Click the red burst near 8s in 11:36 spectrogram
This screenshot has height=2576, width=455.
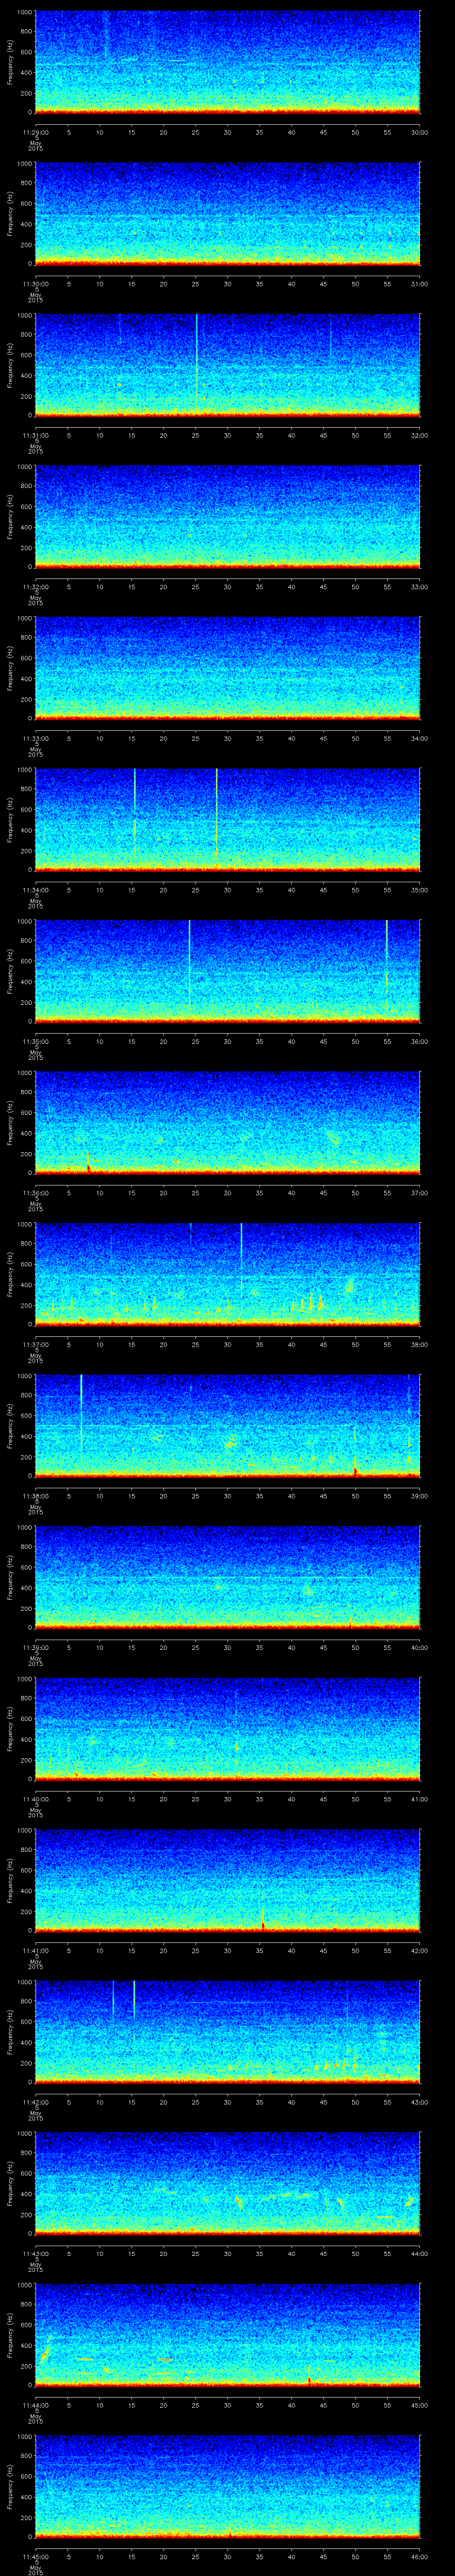point(88,1163)
